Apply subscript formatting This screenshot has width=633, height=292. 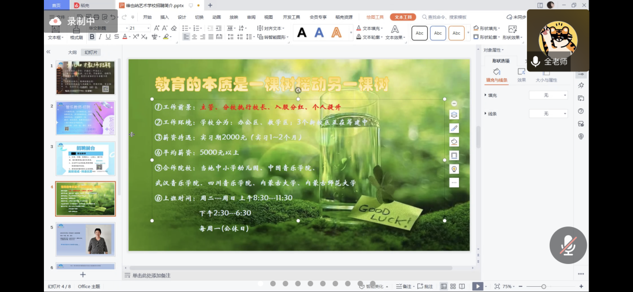(x=144, y=37)
